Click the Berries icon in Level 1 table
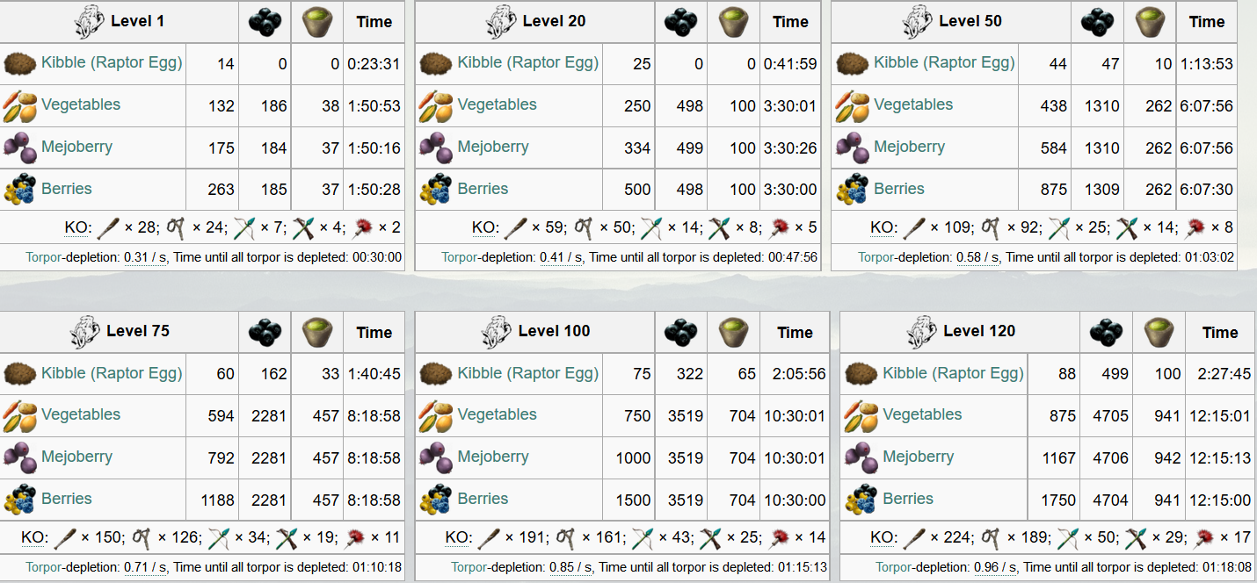 (x=20, y=189)
